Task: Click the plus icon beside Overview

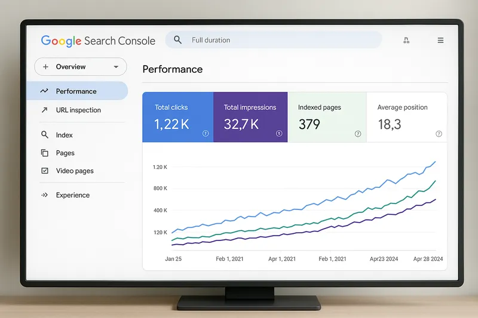Action: click(45, 67)
